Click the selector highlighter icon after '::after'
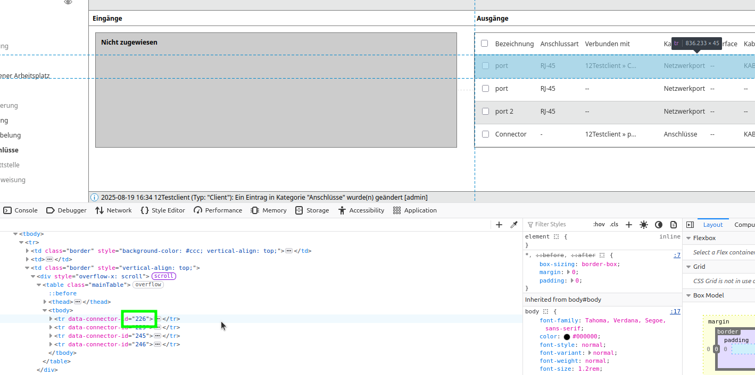Screen dimensions: 755x375 click(603, 255)
